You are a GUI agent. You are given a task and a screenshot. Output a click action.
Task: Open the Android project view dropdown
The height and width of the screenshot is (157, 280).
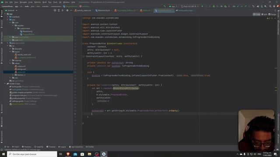[x=11, y=10]
